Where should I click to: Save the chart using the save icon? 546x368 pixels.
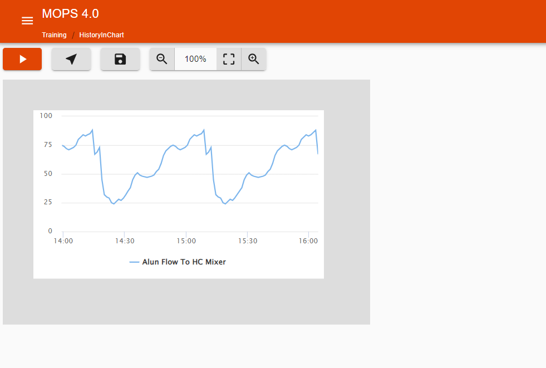click(120, 58)
